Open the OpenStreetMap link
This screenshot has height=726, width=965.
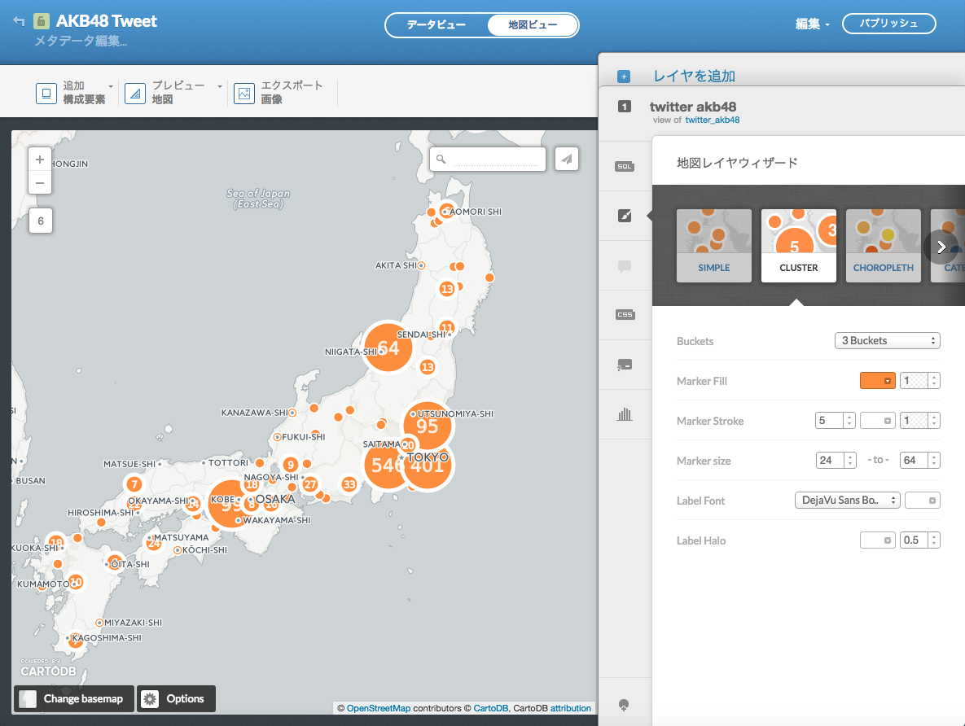379,708
